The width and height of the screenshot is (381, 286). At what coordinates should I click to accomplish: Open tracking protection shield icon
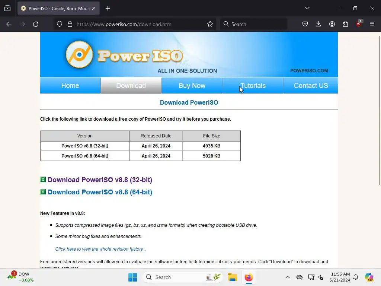coord(60,24)
